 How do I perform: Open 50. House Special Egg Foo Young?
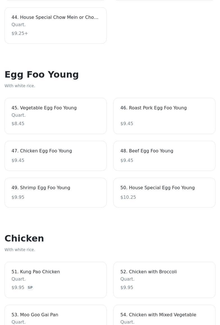pos(164,193)
